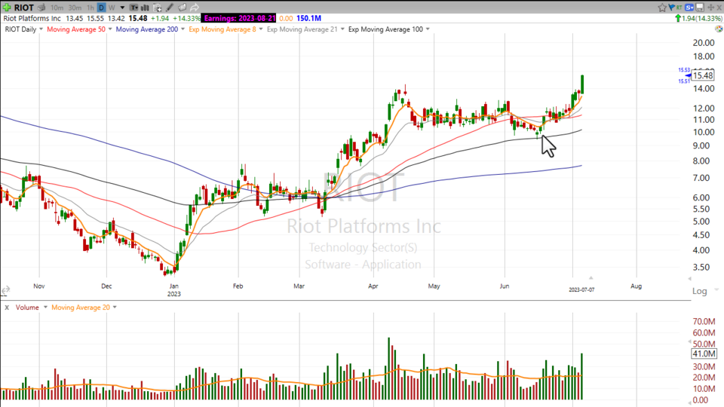Click the 41.0M volume value label
Viewport: 724px width, 407px height.
(x=704, y=354)
